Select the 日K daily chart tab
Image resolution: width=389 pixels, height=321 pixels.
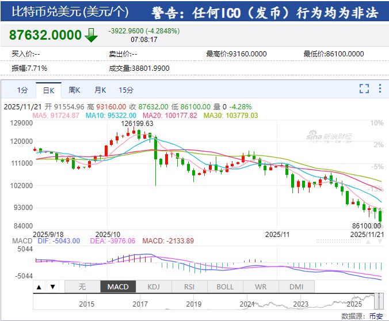pos(48,90)
